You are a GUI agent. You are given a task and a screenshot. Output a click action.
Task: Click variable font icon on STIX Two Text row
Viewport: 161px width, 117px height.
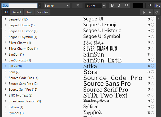click(149, 95)
